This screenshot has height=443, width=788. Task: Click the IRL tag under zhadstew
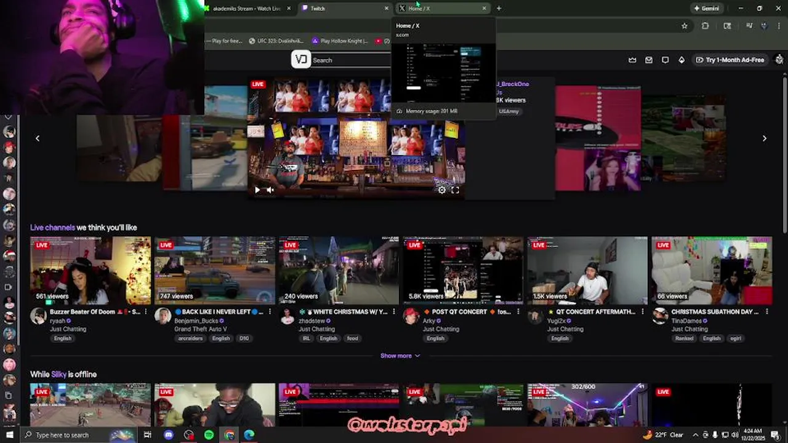tap(306, 338)
